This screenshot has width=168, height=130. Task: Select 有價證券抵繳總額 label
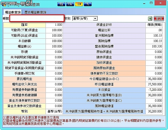coord(25,95)
